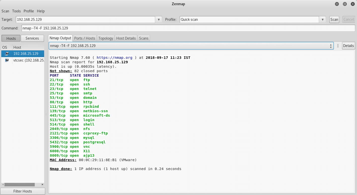Click the Host is up latency line
This screenshot has width=357, height=195.
click(83, 67)
